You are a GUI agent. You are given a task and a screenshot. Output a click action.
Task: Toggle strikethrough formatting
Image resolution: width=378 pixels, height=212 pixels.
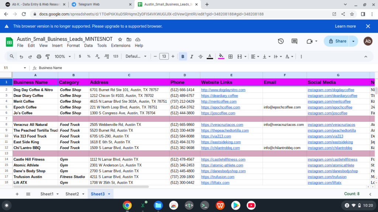pos(200,56)
